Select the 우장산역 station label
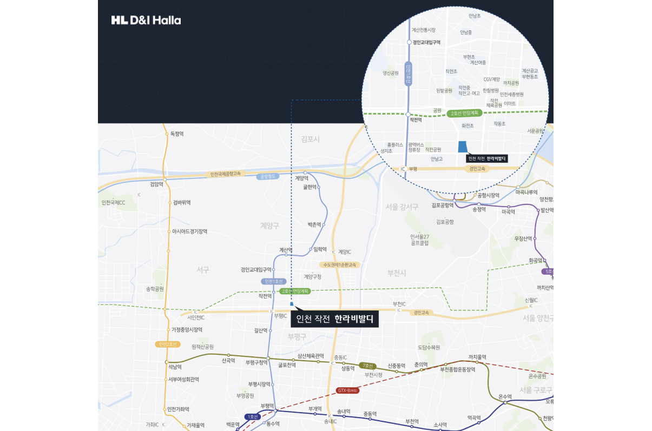The height and width of the screenshot is (431, 652). pyautogui.click(x=523, y=238)
